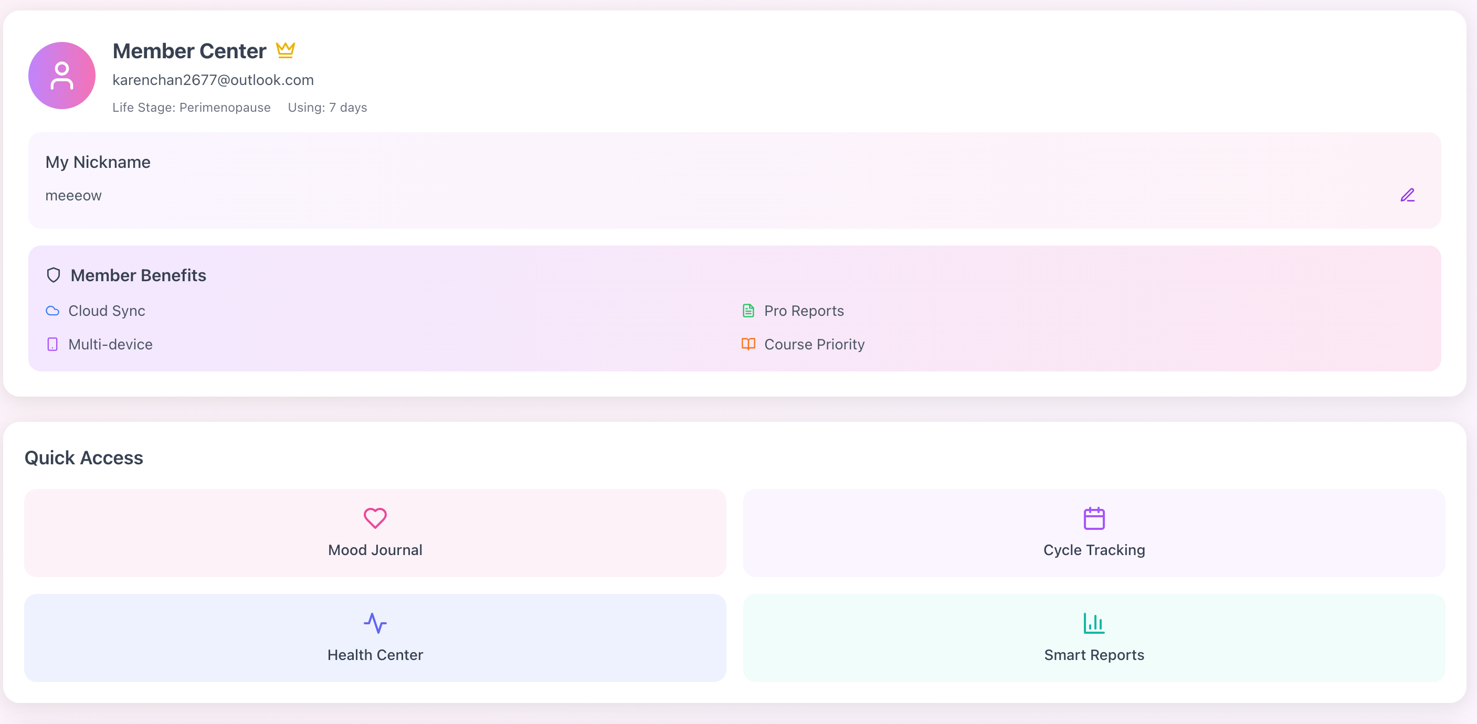Click the Course Priority benefit text
This screenshot has width=1477, height=724.
(814, 345)
